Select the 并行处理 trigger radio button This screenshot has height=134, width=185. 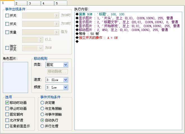(x=42, y=126)
